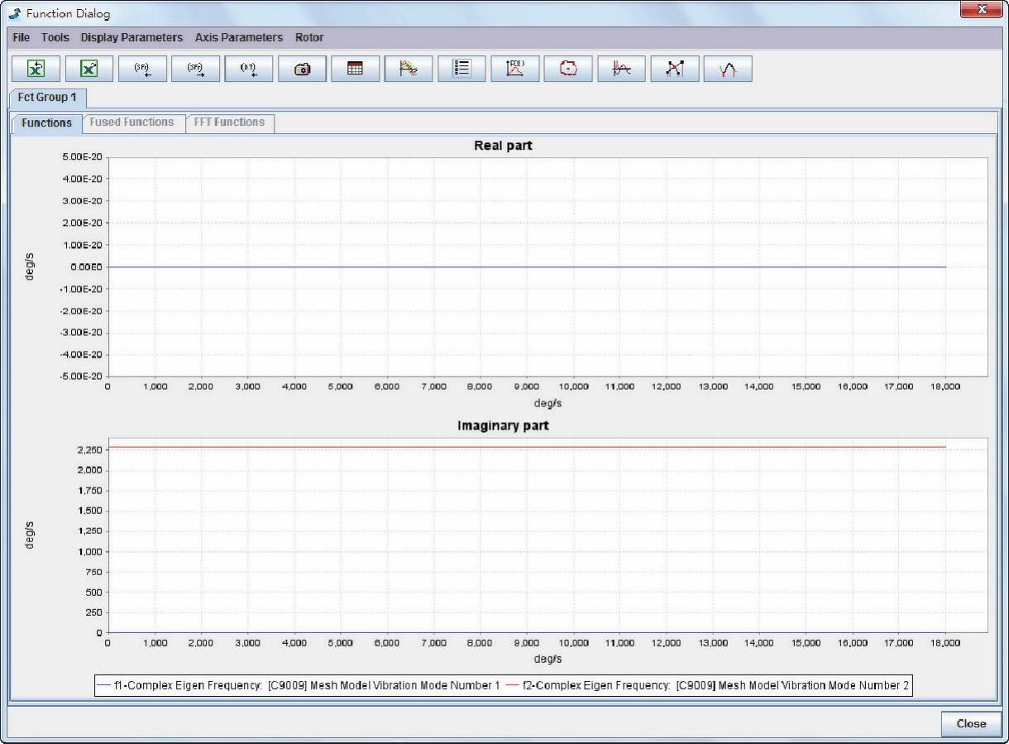Screen dimensions: 1009x744
Task: Switch to the Fused Functions tab
Action: (132, 122)
